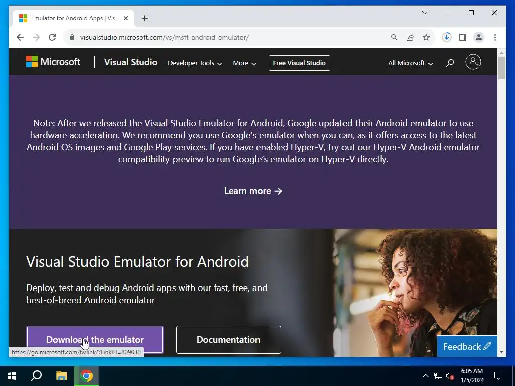Screen dimensions: 515x386
Task: Show hidden system tray icons
Action: click(425, 376)
